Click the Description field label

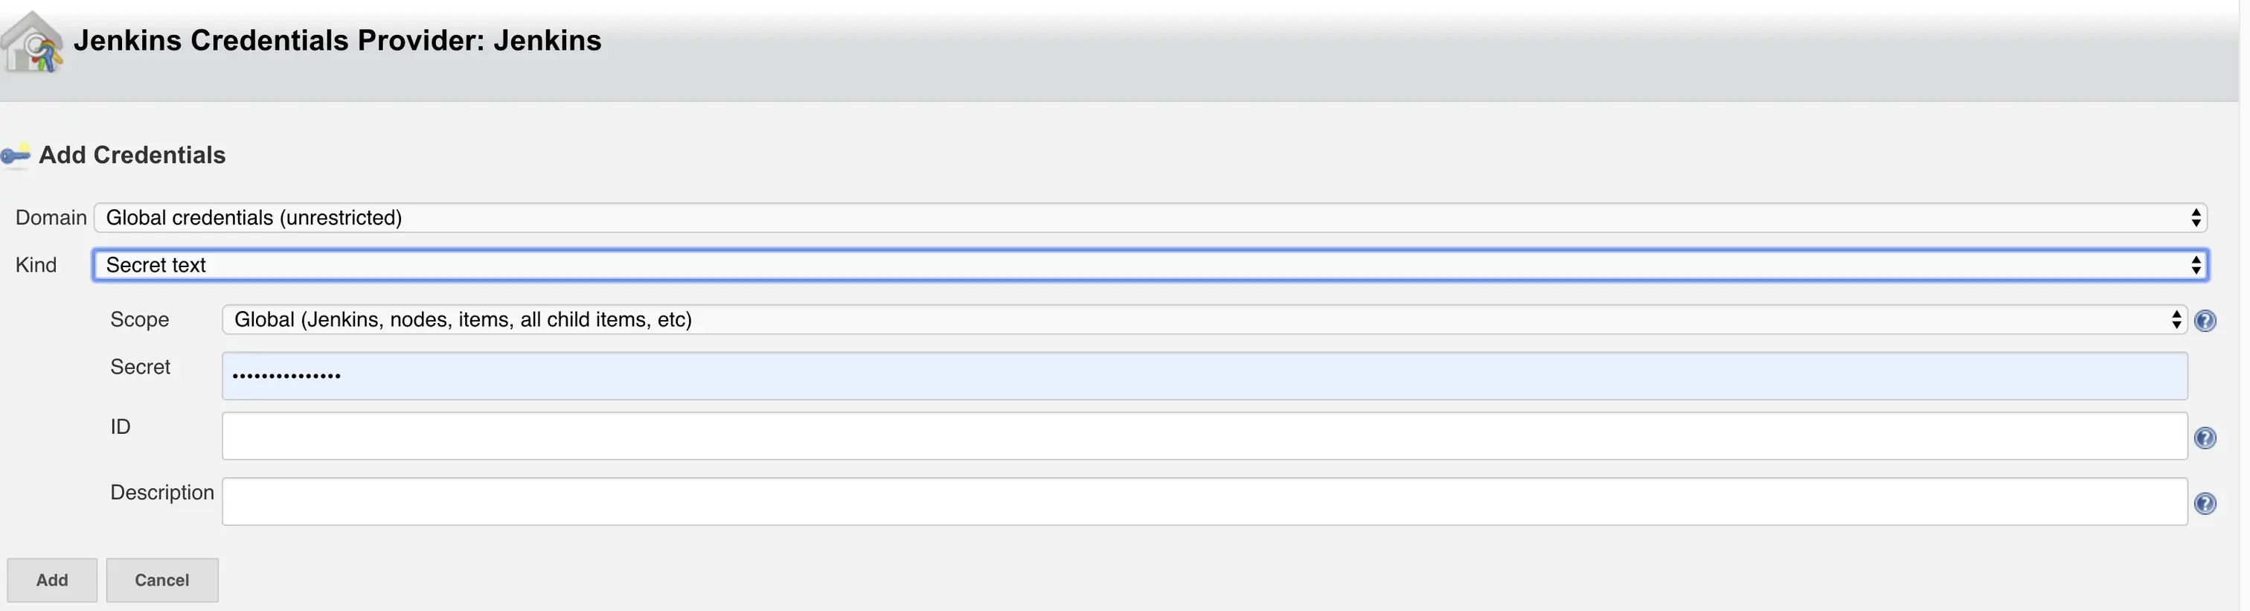(161, 493)
